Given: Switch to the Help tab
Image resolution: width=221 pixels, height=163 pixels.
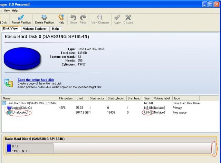Looking at the screenshot, I should [55, 29].
